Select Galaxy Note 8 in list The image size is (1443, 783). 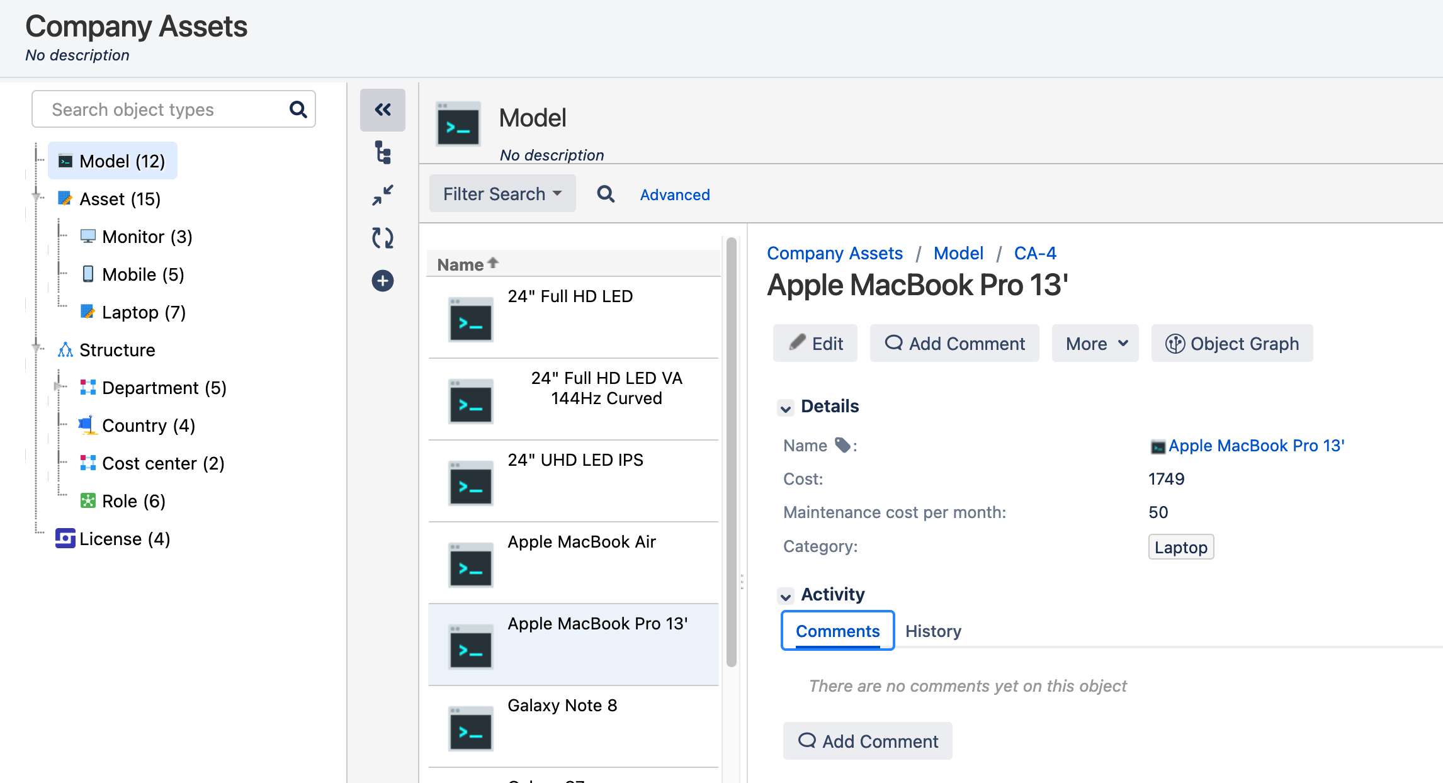[574, 726]
